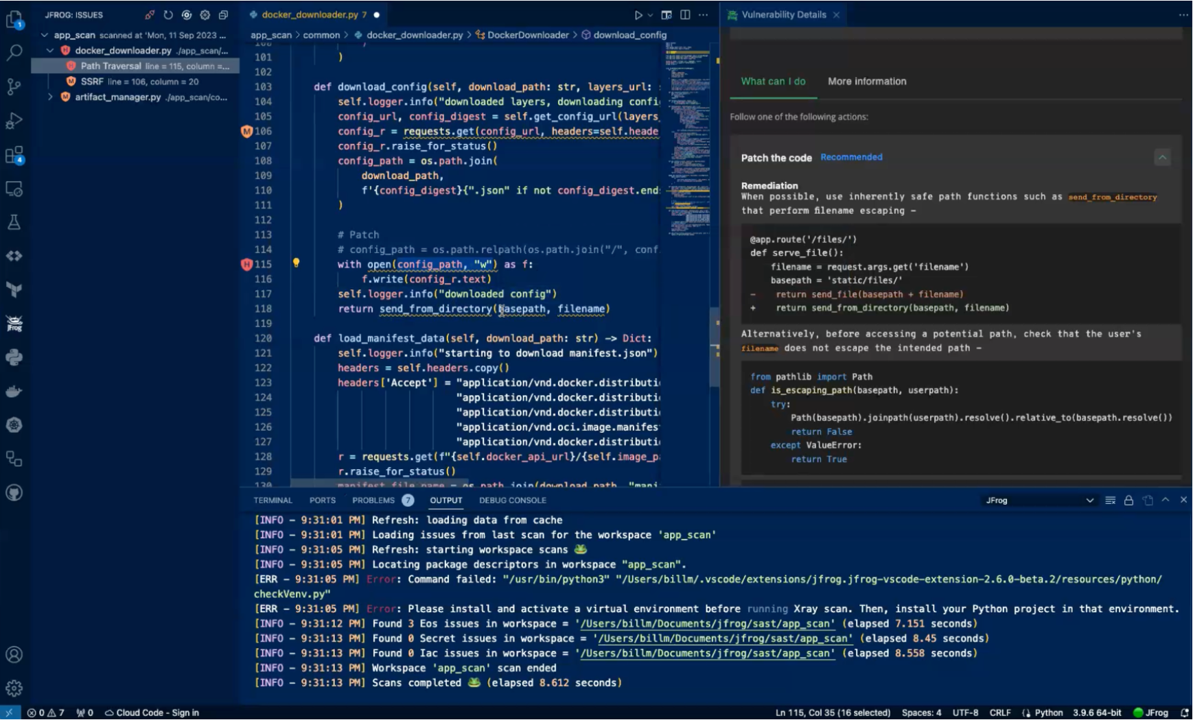Collapse the Patch the code section
Image resolution: width=1193 pixels, height=720 pixels.
[x=1162, y=158]
